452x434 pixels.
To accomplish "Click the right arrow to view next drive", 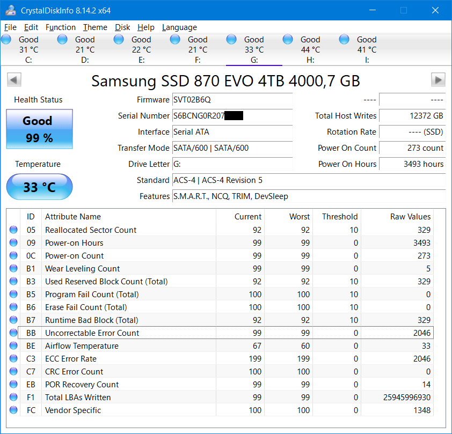I will pos(439,79).
